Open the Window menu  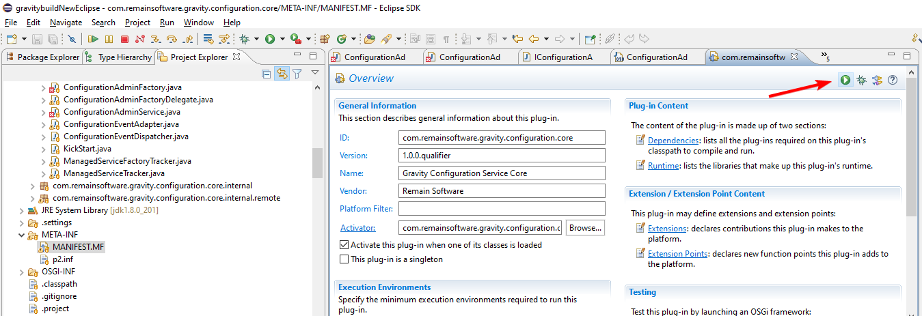tap(198, 22)
